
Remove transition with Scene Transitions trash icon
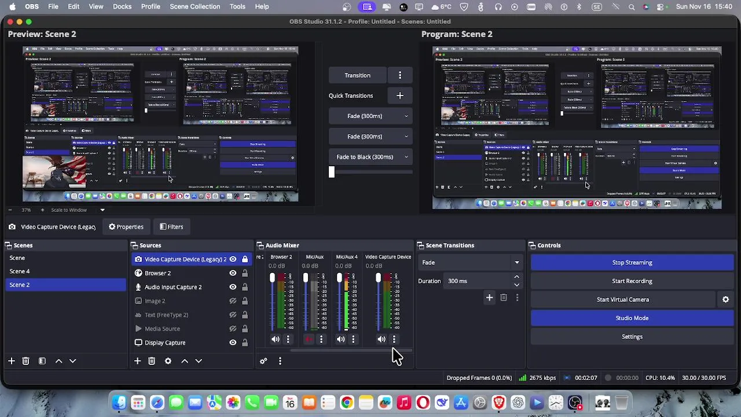click(504, 298)
